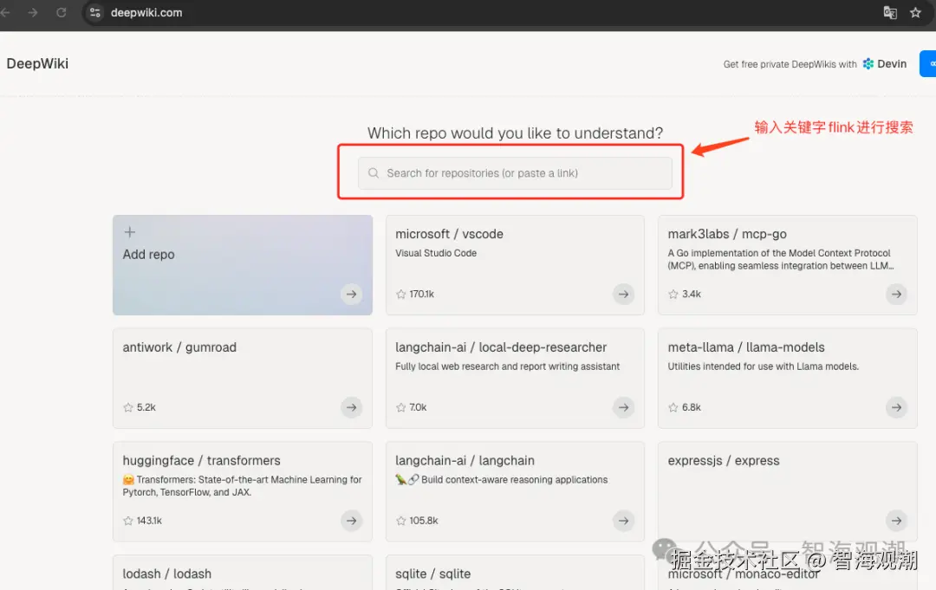Click arrow on mark3labs / mcp-go card
The width and height of the screenshot is (936, 590).
click(x=897, y=294)
